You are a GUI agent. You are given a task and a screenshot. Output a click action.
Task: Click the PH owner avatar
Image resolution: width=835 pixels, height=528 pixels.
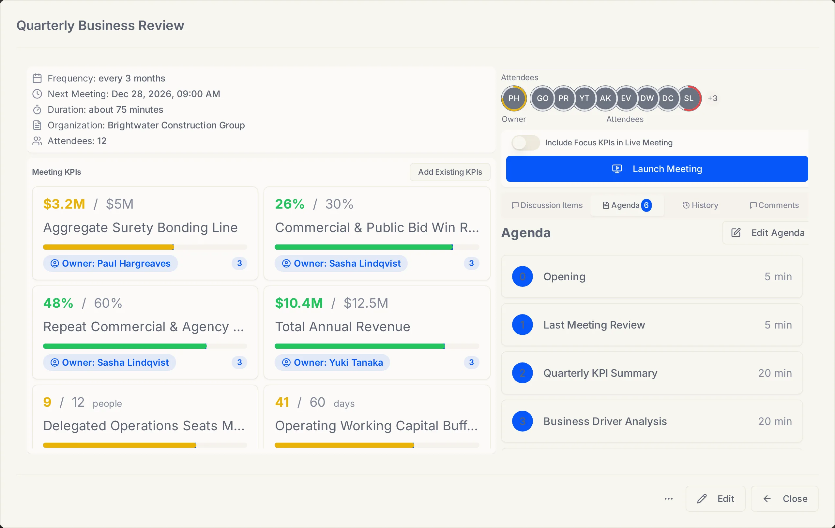coord(514,98)
